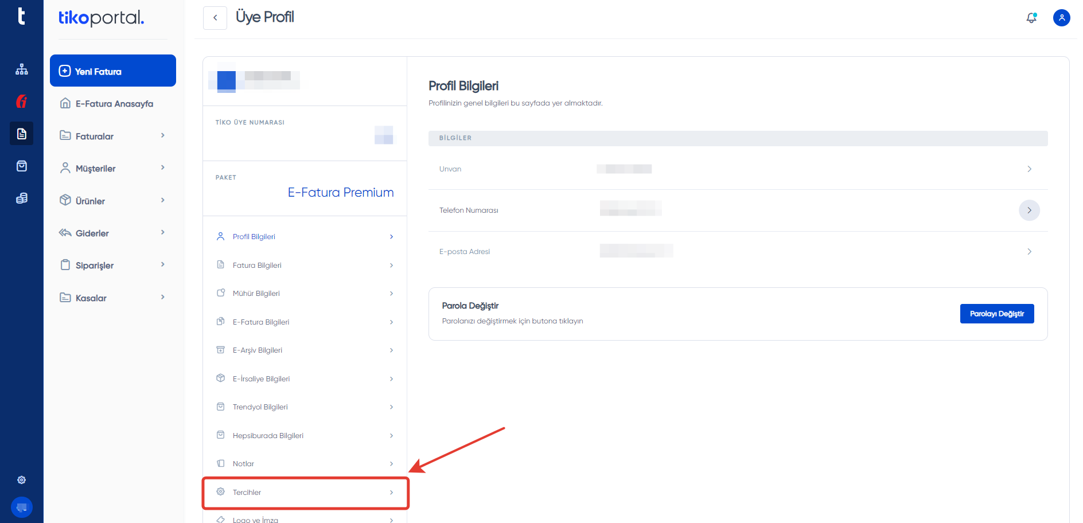Open the notifications bell icon
Image resolution: width=1083 pixels, height=523 pixels.
1031,18
